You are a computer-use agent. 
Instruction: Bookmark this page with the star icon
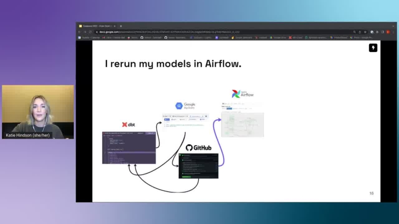[365, 32]
